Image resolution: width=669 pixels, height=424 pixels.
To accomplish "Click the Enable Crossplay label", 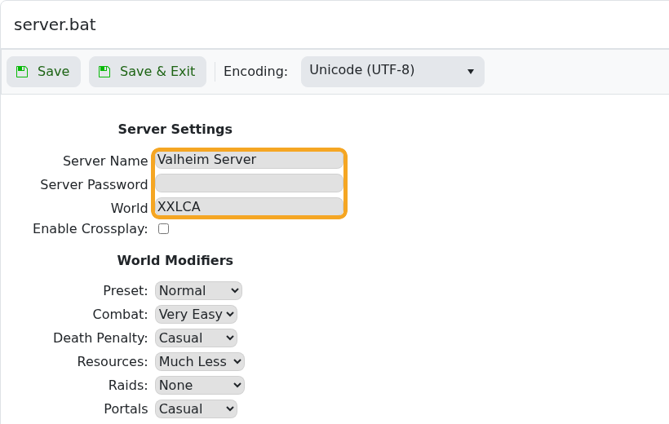I will pyautogui.click(x=91, y=229).
